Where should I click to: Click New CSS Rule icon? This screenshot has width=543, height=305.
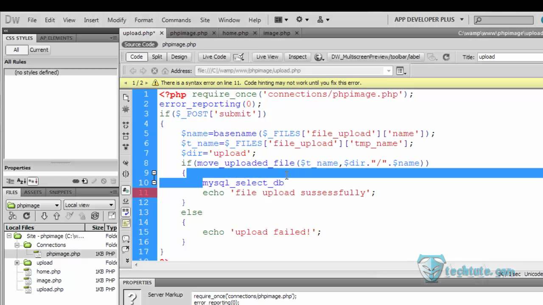click(x=85, y=181)
